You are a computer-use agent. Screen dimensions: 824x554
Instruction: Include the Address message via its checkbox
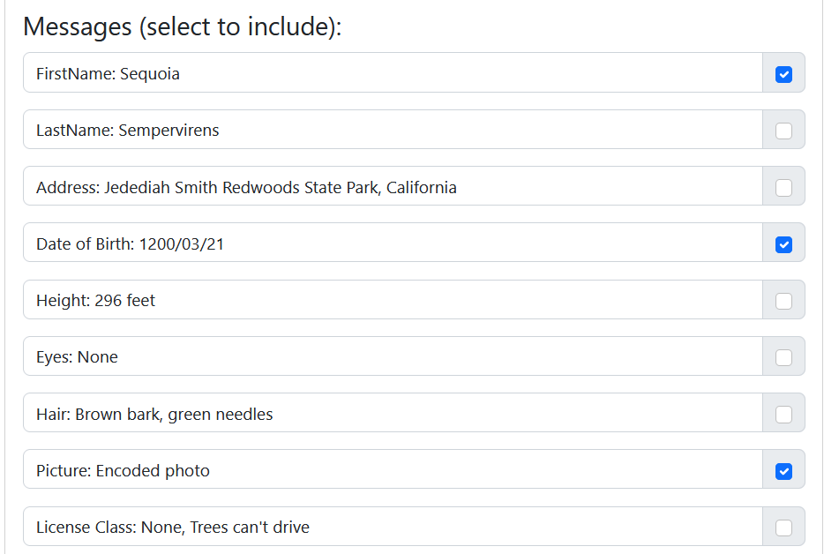pos(783,188)
